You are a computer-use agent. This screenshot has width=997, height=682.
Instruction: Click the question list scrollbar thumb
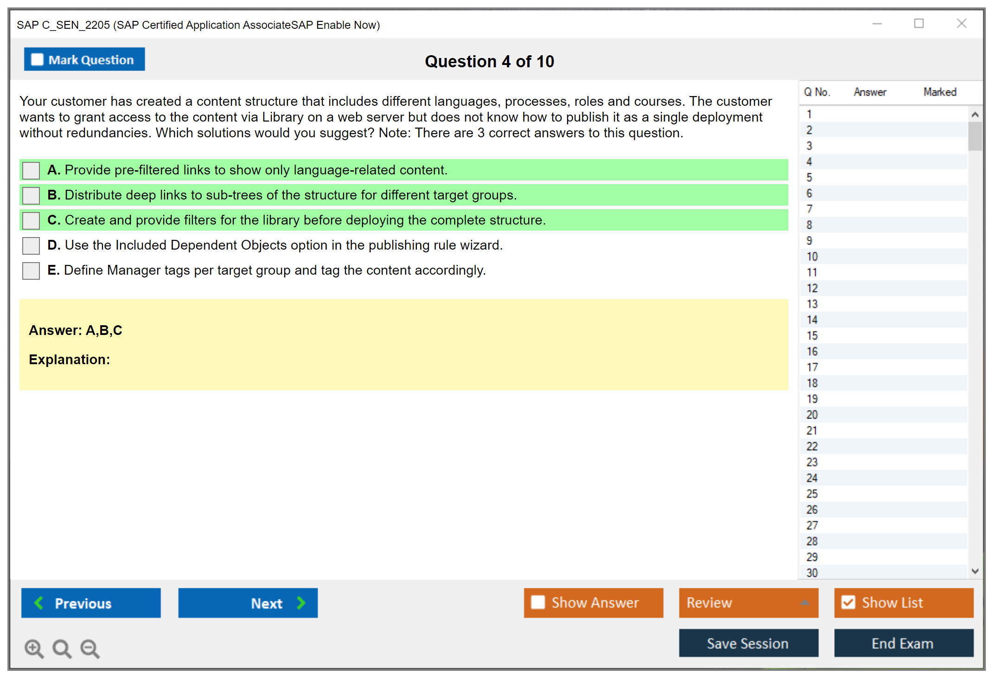[x=975, y=136]
